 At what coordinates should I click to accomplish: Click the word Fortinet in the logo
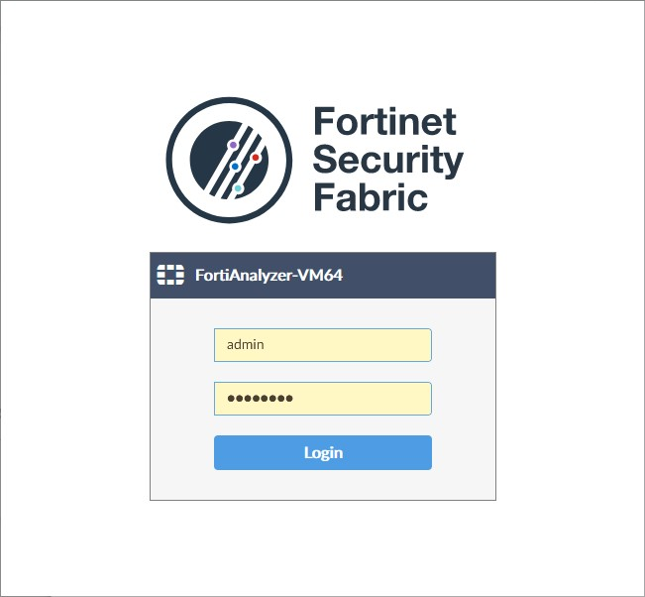tap(384, 121)
